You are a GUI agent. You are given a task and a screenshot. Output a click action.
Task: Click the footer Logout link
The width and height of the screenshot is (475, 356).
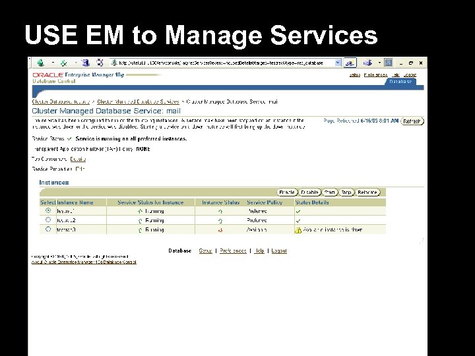(279, 251)
